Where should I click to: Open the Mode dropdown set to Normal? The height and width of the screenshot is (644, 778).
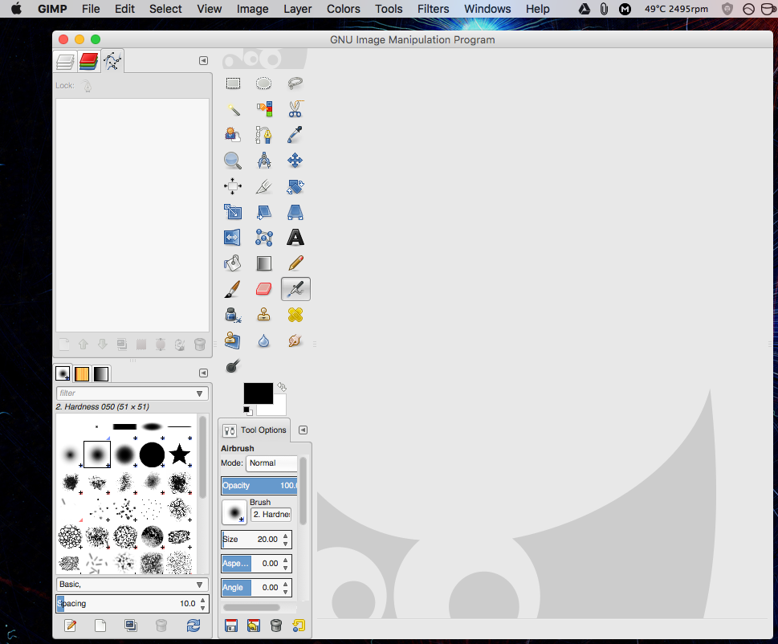[x=271, y=463]
